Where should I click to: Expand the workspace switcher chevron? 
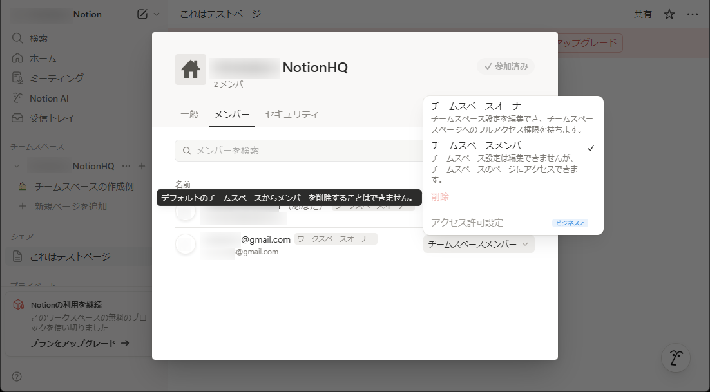[x=157, y=14]
